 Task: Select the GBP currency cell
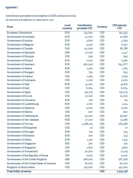coord(67,159)
